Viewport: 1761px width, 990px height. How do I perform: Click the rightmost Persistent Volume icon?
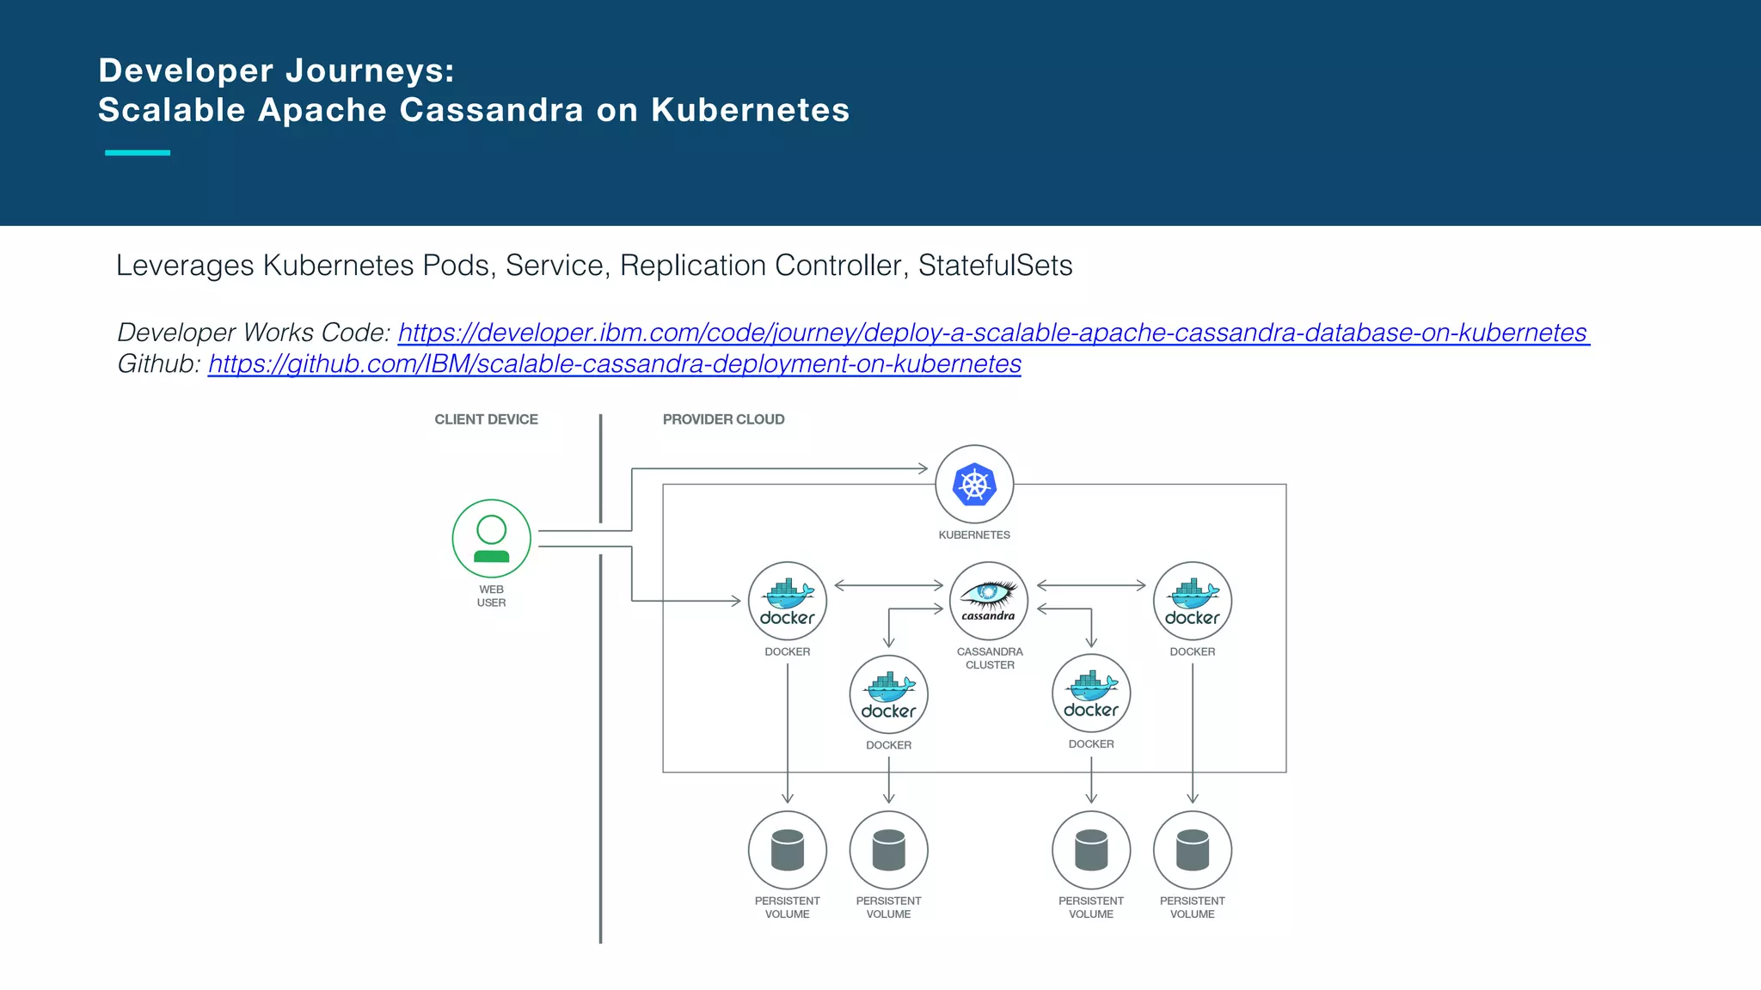(x=1192, y=850)
